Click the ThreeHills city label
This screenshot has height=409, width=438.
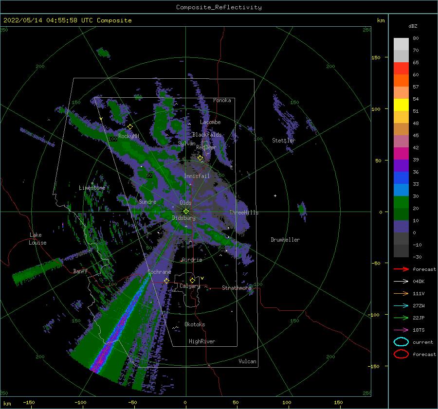(244, 213)
